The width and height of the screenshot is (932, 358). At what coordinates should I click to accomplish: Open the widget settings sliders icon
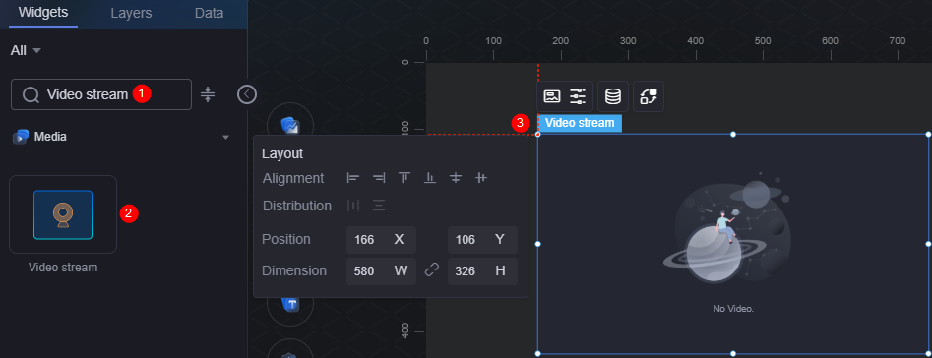tap(578, 96)
